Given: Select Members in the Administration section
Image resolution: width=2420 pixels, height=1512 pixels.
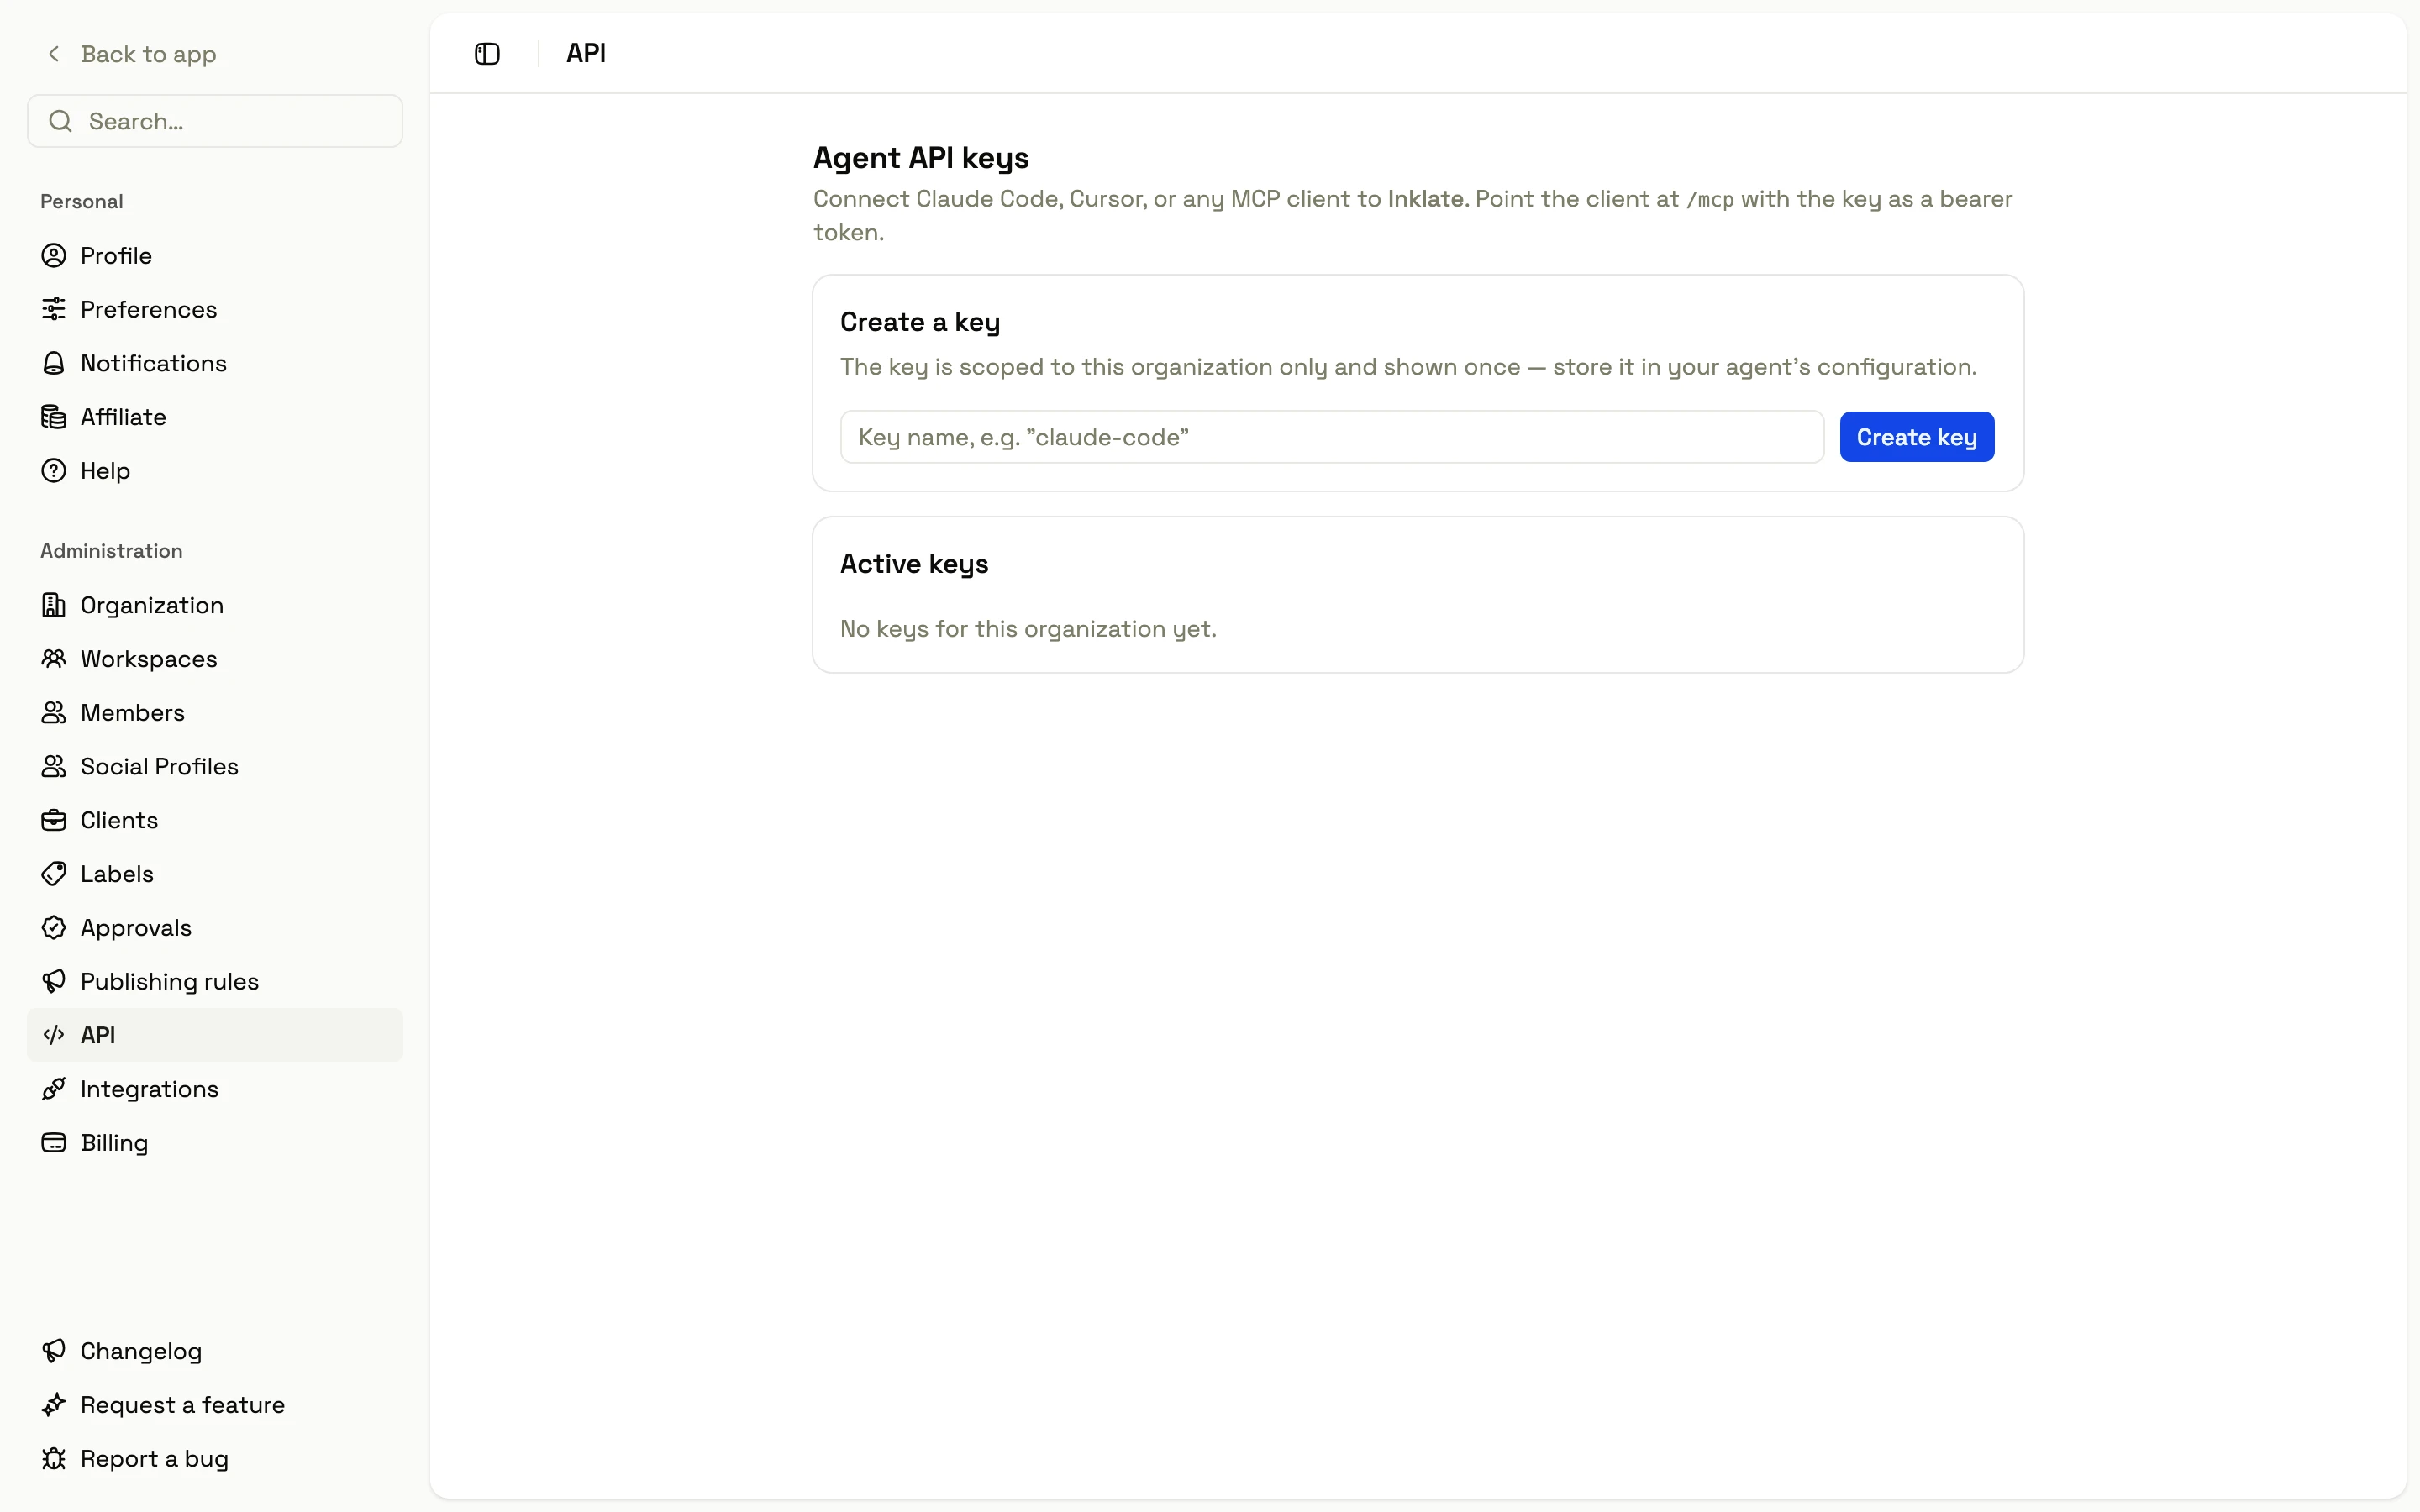Looking at the screenshot, I should click(215, 713).
